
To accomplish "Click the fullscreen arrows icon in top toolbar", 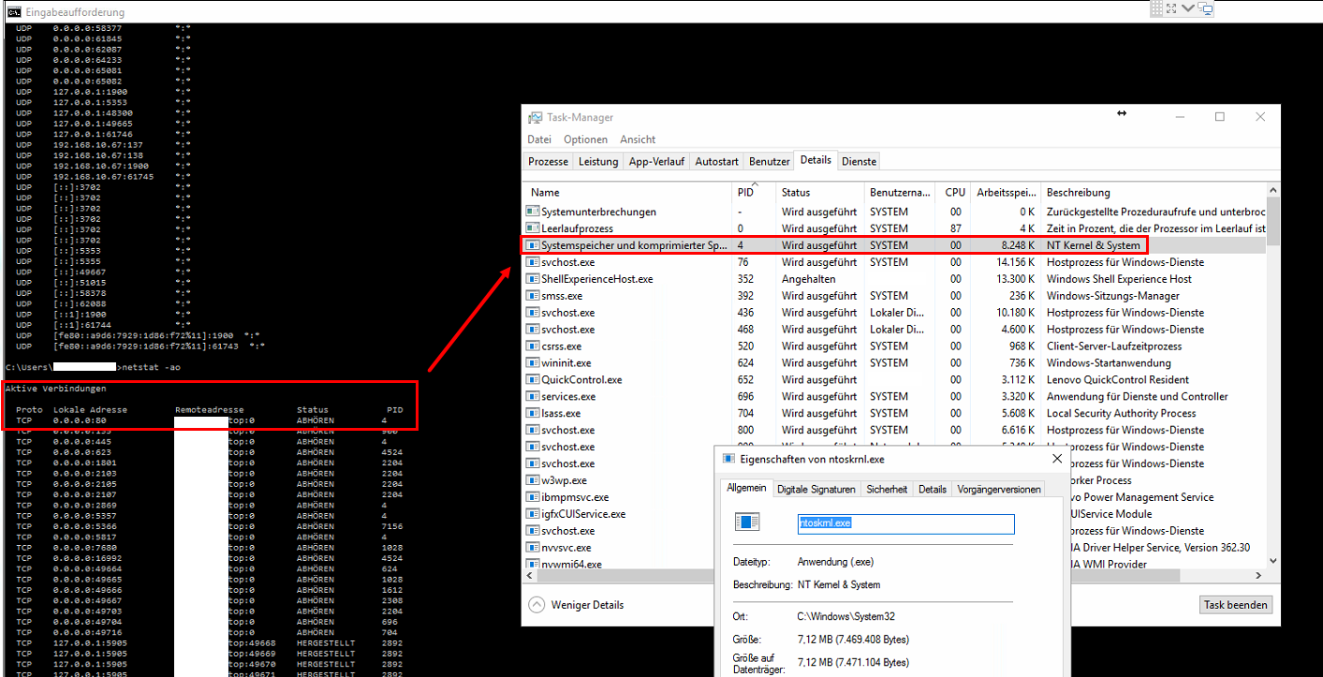I will (x=1171, y=8).
